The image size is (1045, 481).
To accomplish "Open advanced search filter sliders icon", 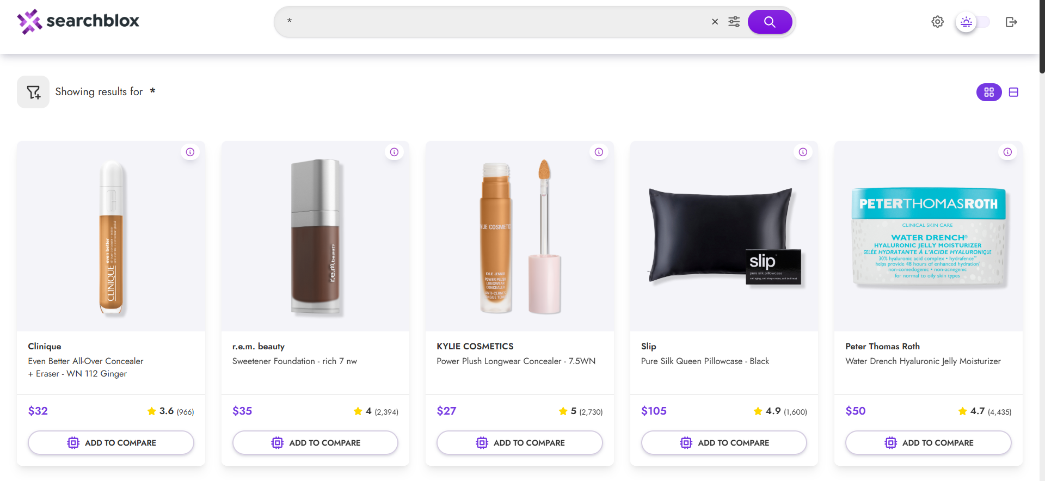I will pyautogui.click(x=734, y=22).
